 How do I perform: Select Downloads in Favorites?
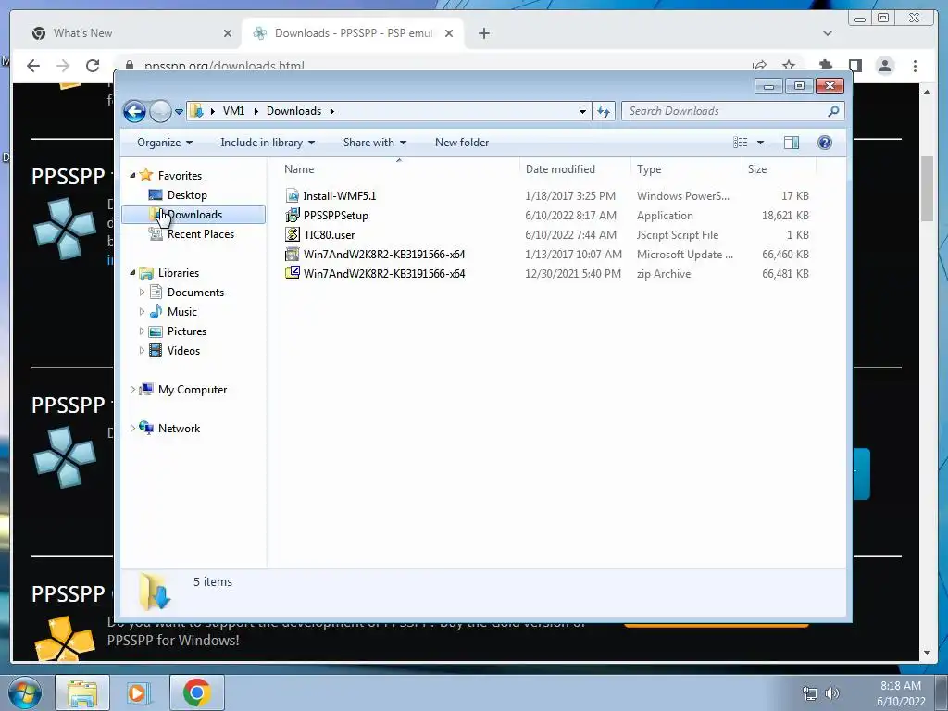(193, 215)
